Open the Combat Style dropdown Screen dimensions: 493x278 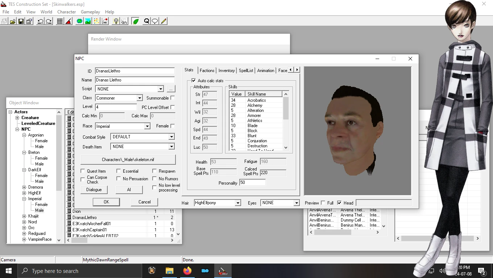tap(171, 137)
